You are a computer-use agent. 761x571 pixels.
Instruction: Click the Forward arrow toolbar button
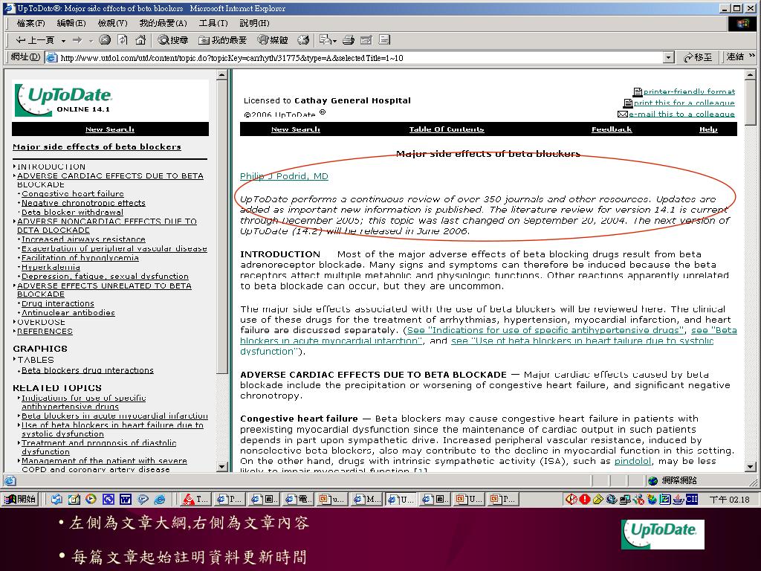tap(77, 40)
